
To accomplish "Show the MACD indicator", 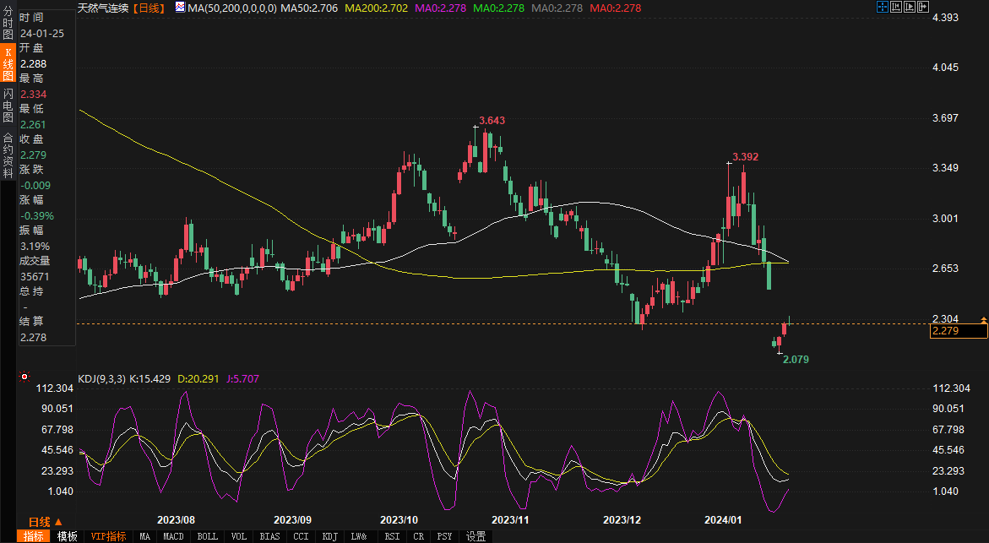I will [x=173, y=536].
